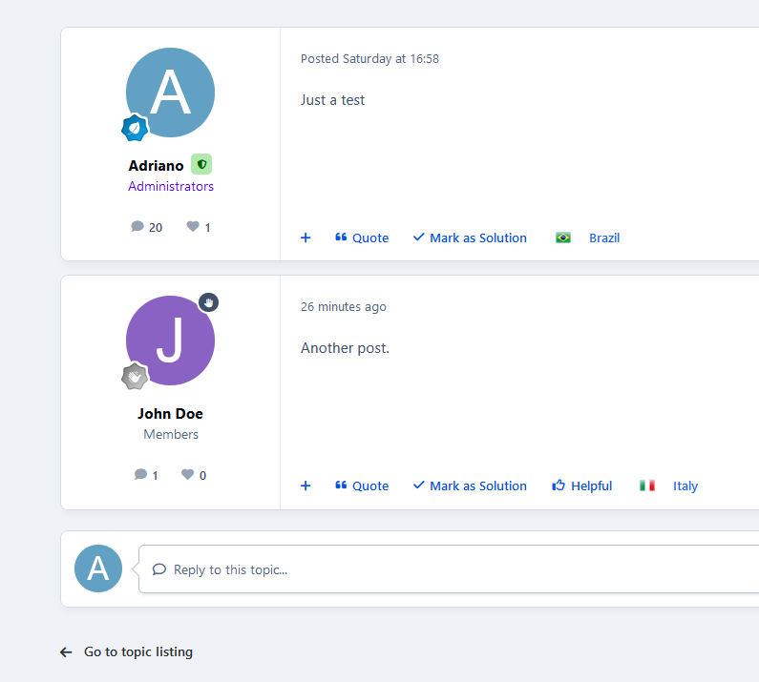The width and height of the screenshot is (759, 682).
Task: Click John Doe's purple avatar
Action: tap(170, 341)
